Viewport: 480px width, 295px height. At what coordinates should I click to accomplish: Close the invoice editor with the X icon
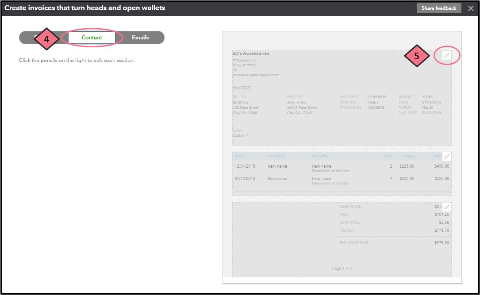pyautogui.click(x=470, y=8)
